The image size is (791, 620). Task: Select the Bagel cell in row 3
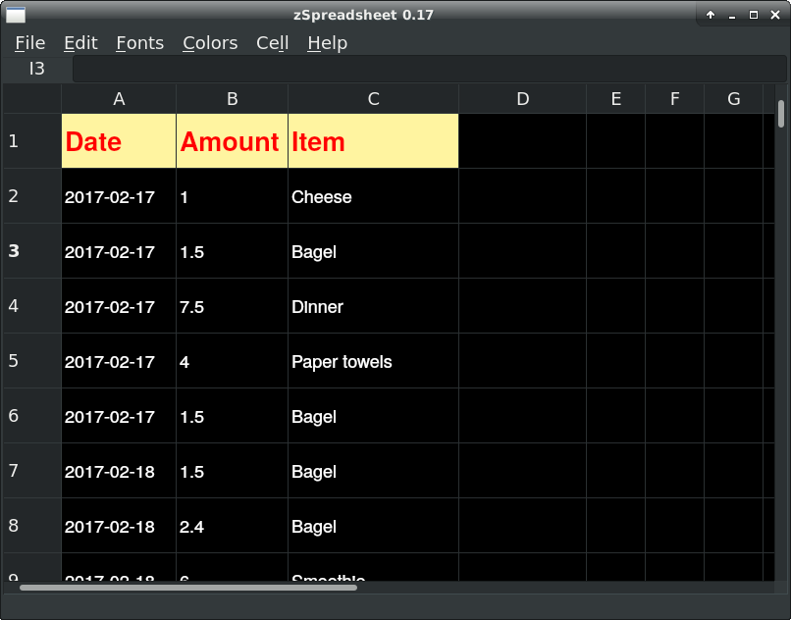pos(373,251)
